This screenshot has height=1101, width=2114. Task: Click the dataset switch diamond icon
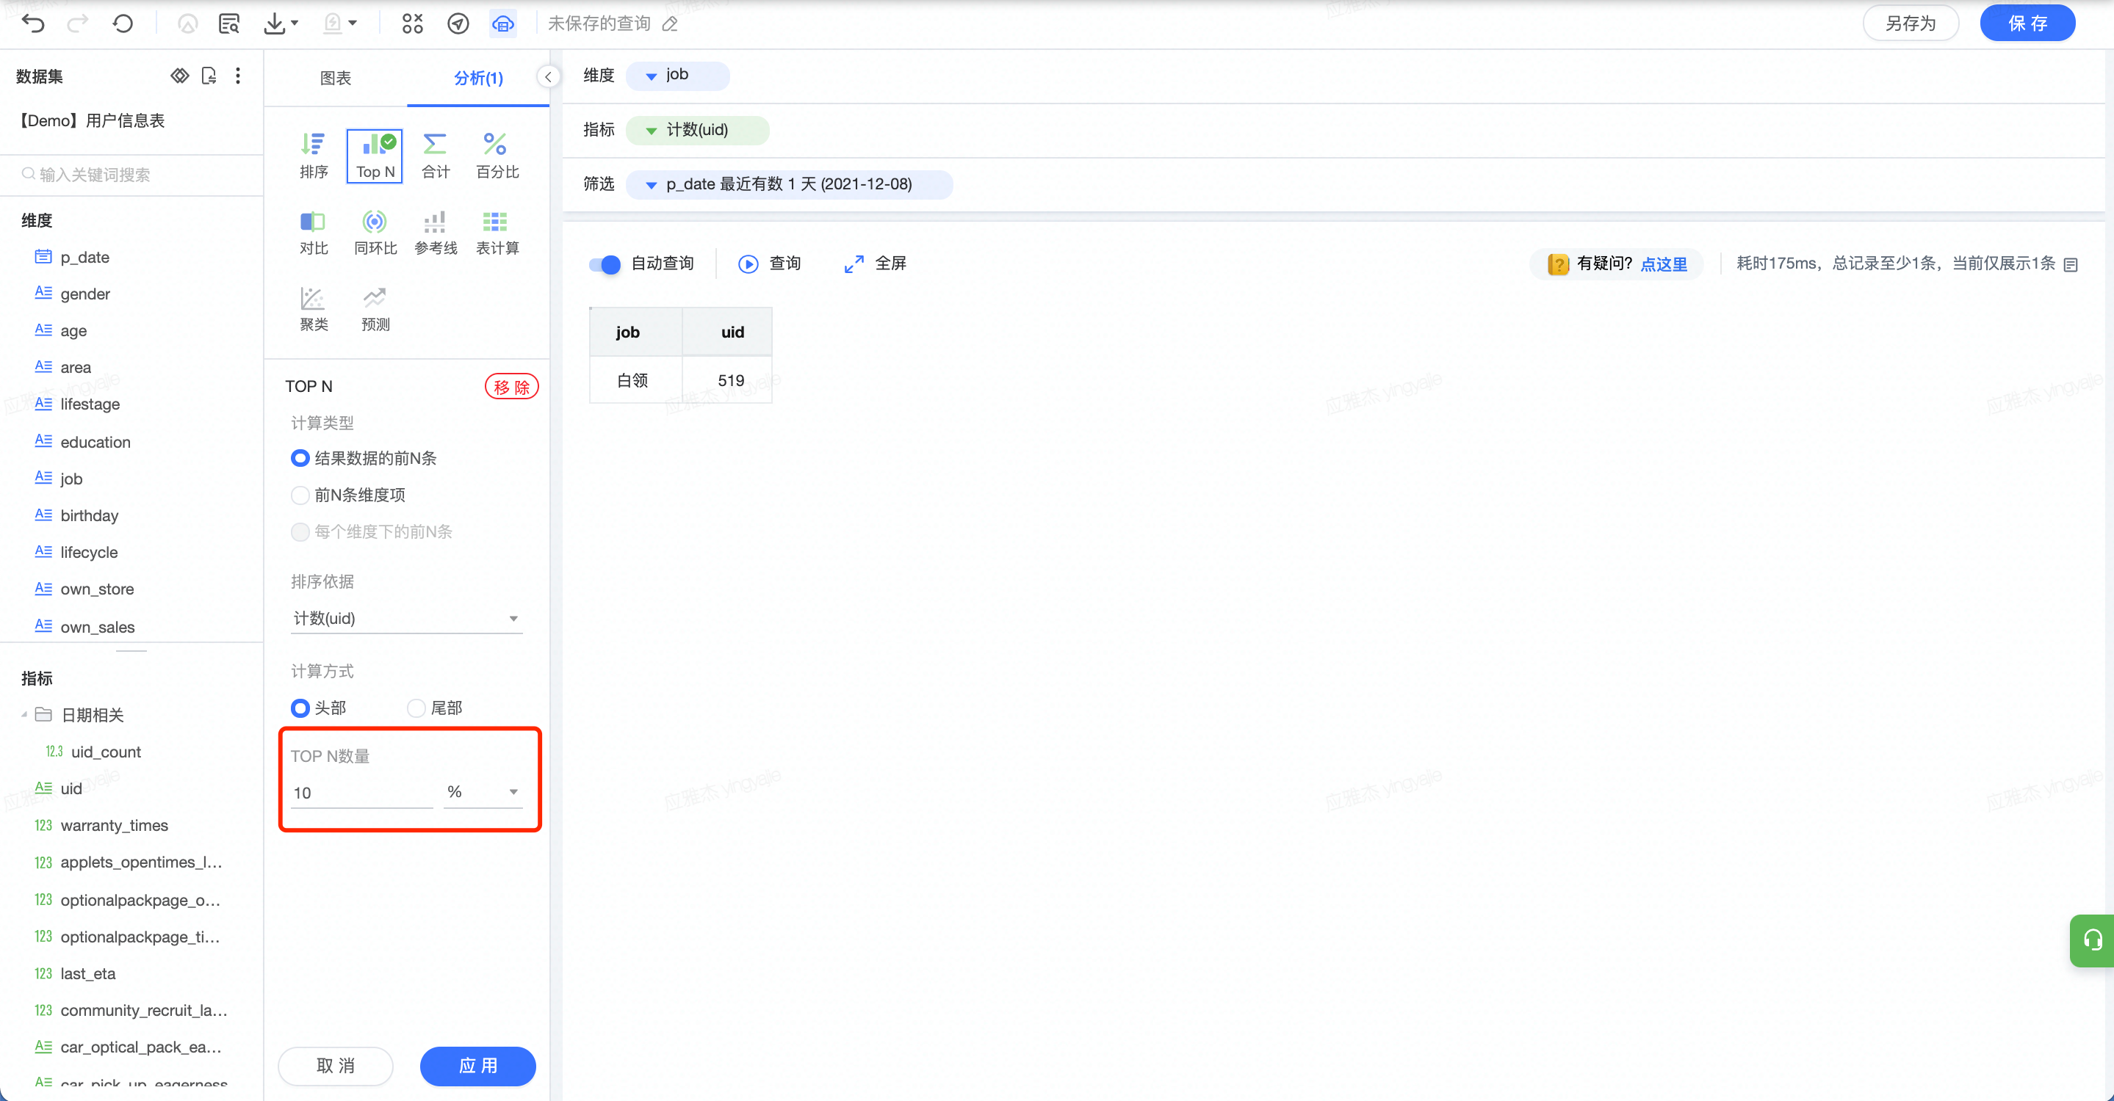(x=180, y=76)
